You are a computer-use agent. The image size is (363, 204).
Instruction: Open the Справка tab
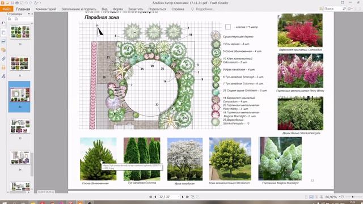178,9
